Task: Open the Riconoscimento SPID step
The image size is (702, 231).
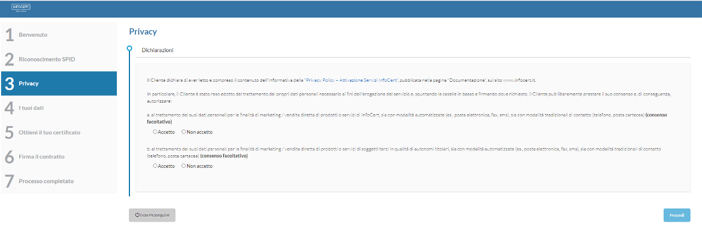Action: pyautogui.click(x=46, y=59)
